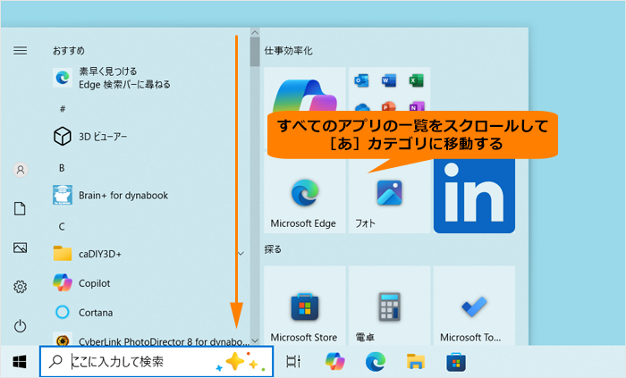Click the C letter header
This screenshot has height=378, width=626.
pyautogui.click(x=62, y=226)
